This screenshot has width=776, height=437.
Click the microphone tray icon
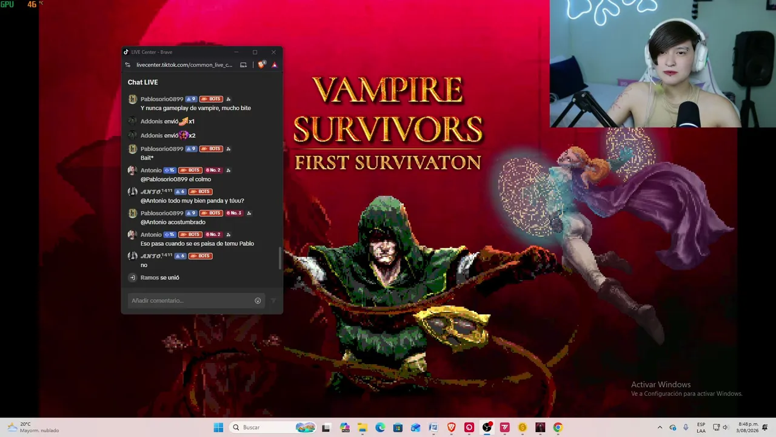(x=686, y=427)
